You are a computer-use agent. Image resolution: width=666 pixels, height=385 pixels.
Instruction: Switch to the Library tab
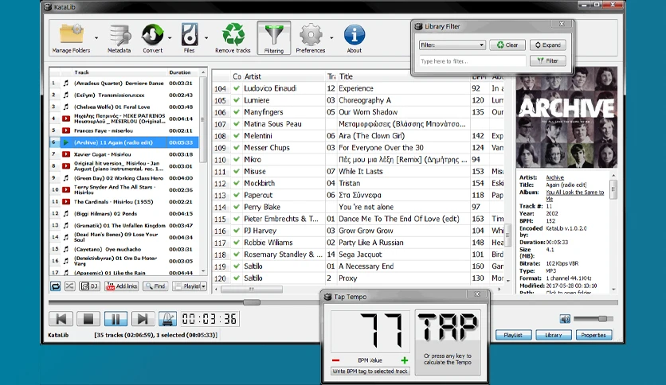pyautogui.click(x=554, y=335)
